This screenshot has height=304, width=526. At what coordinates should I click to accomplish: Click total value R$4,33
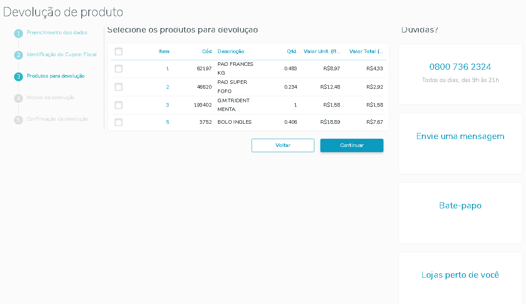click(x=375, y=68)
